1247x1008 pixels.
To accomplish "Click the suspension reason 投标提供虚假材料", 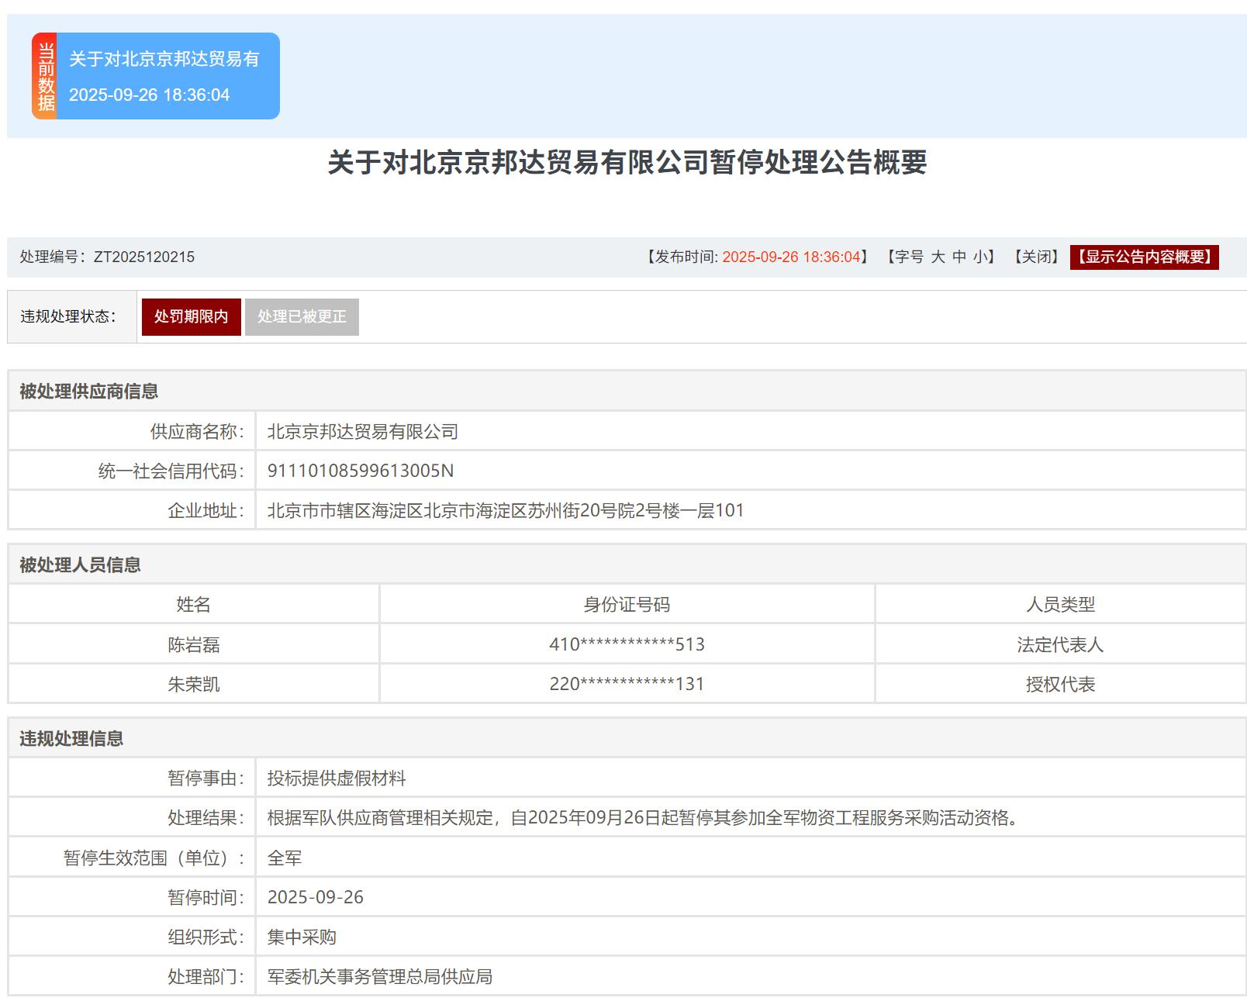I will 337,778.
